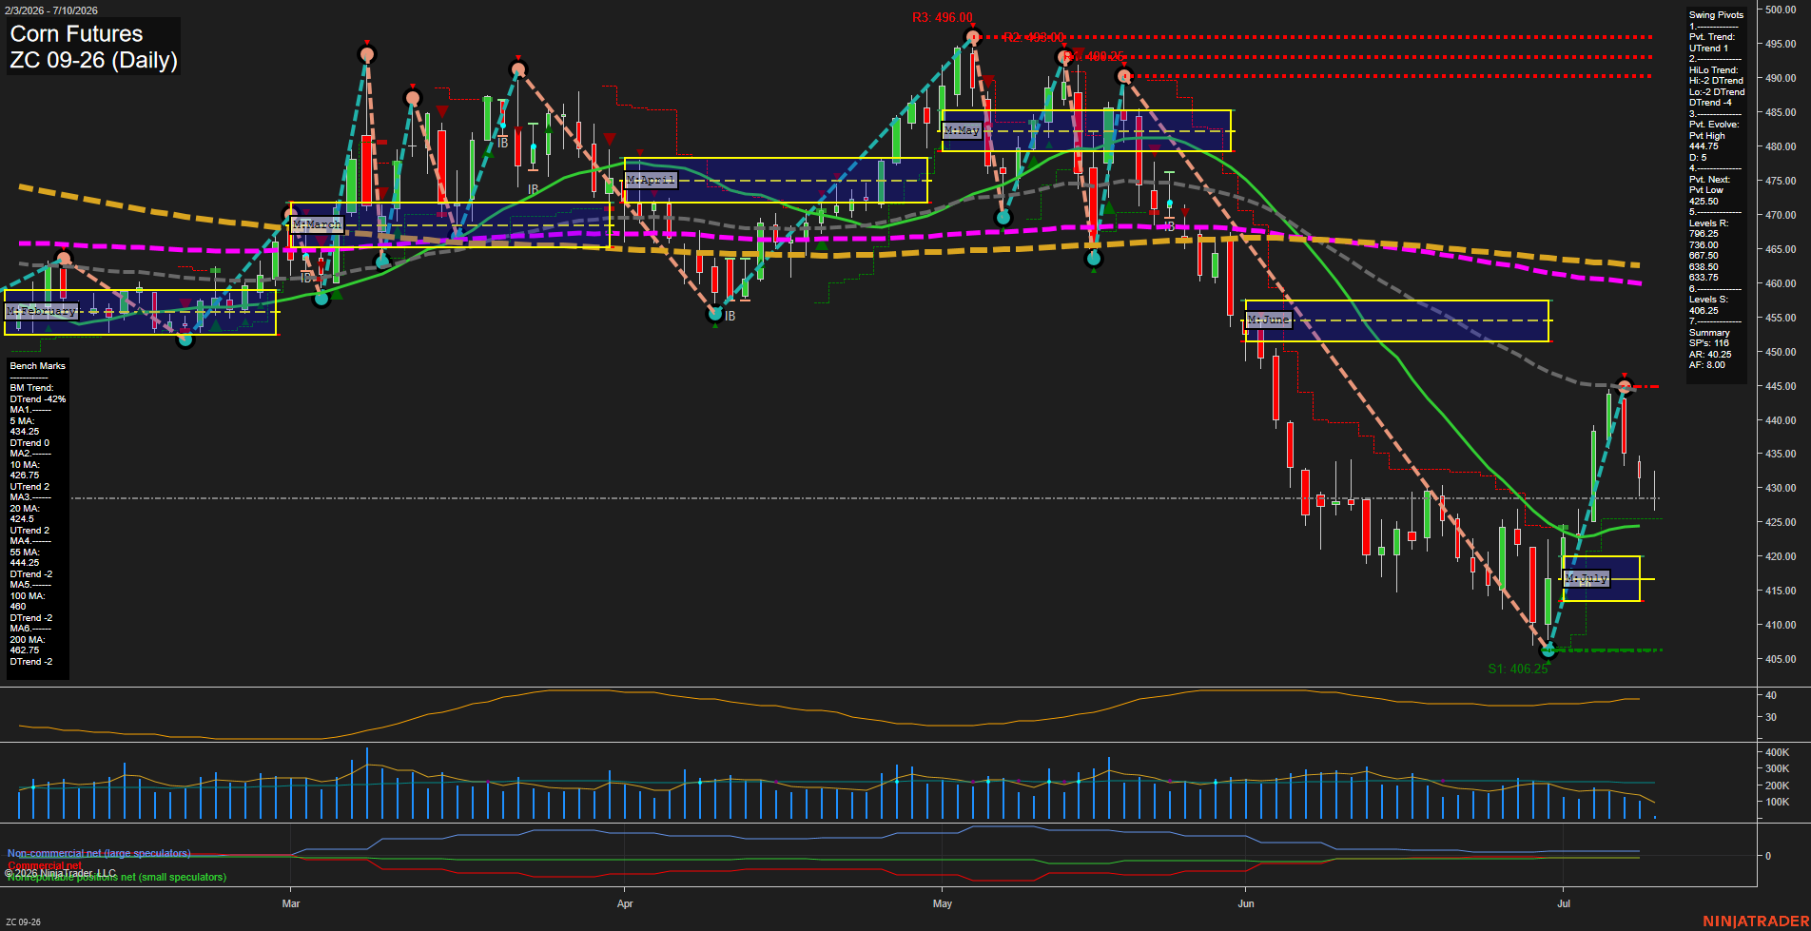
Task: Click the Non-commercial net large speculators legend
Action: (x=99, y=853)
